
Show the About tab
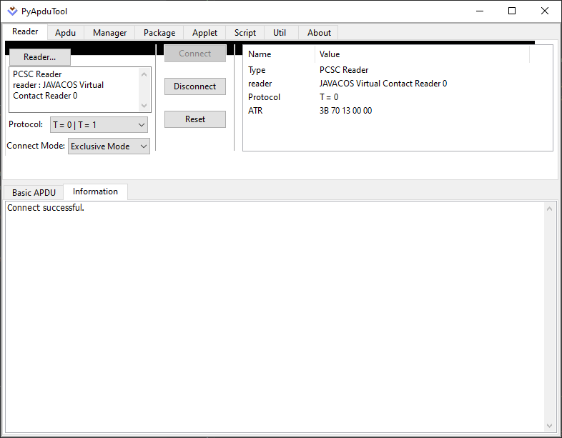tap(319, 33)
